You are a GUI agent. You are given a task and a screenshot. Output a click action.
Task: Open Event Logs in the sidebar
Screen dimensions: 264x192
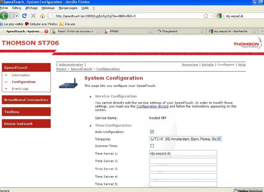(20, 89)
